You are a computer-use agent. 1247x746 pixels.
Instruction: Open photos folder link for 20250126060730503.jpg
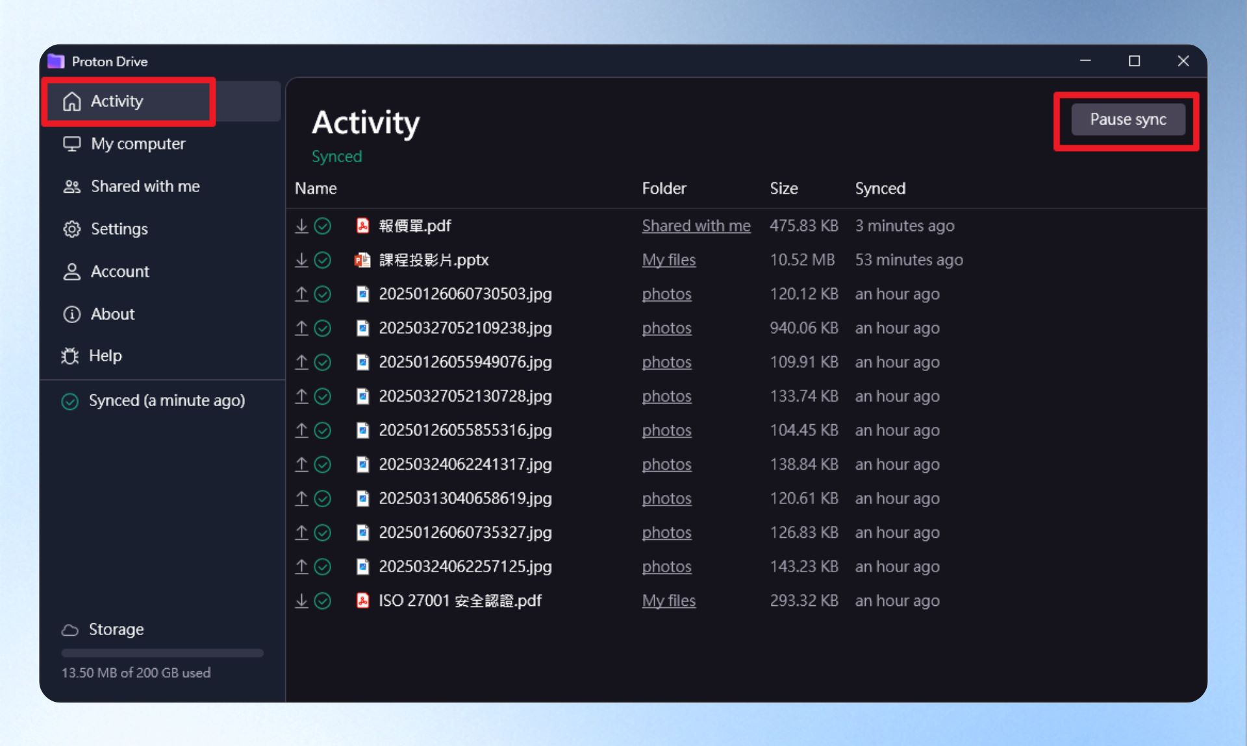(x=666, y=294)
